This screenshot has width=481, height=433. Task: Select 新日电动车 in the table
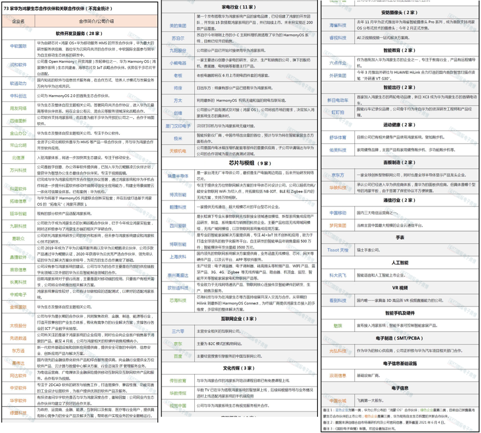[338, 100]
